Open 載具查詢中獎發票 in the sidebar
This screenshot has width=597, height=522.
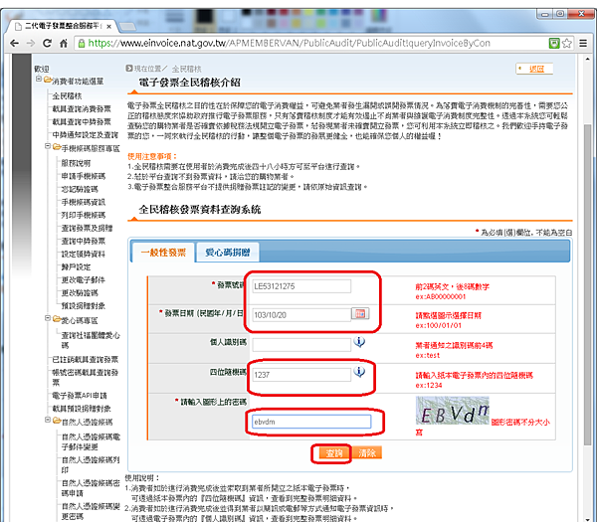coord(82,122)
